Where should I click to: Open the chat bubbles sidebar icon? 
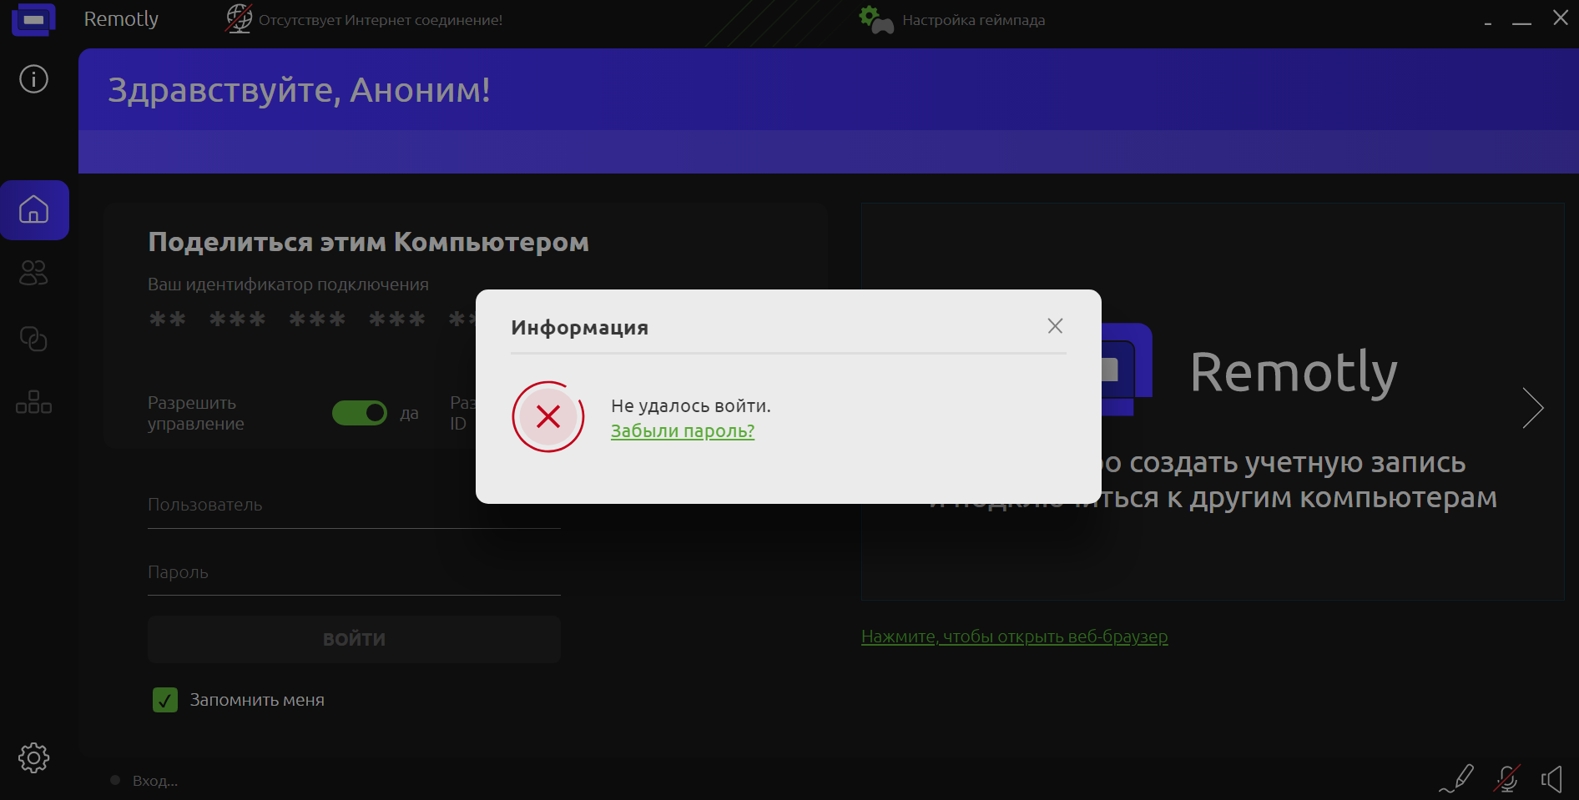(33, 339)
